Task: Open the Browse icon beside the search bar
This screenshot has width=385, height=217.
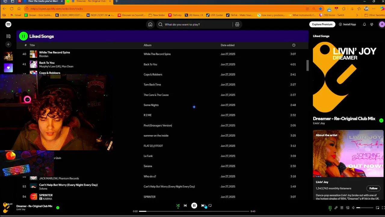Action: point(237,24)
